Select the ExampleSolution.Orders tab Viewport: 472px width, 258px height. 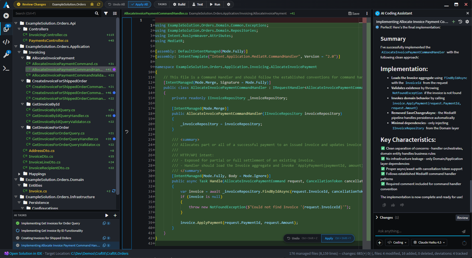tap(69, 4)
